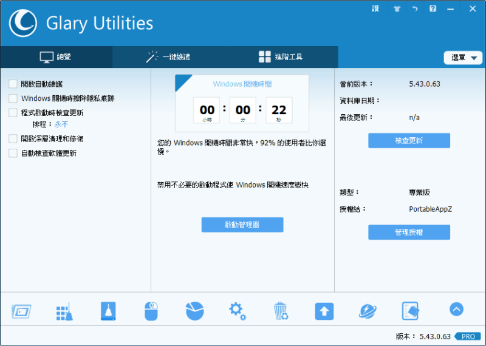Switch to the 總覽 tab
The width and height of the screenshot is (486, 346).
56,57
